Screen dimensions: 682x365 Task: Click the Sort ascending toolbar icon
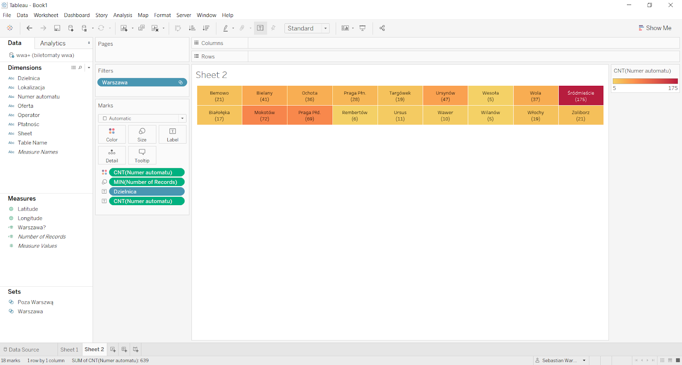192,28
